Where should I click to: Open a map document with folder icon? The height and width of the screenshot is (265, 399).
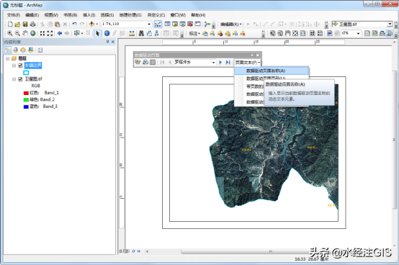[x=17, y=24]
